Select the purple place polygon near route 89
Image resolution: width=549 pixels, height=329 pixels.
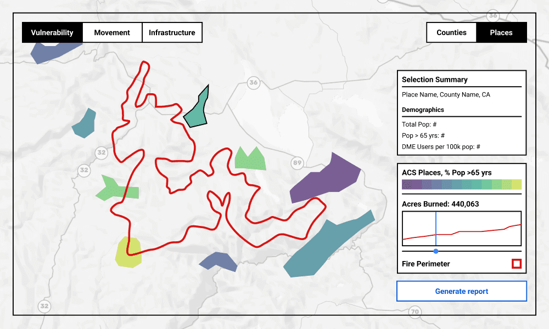click(x=324, y=178)
